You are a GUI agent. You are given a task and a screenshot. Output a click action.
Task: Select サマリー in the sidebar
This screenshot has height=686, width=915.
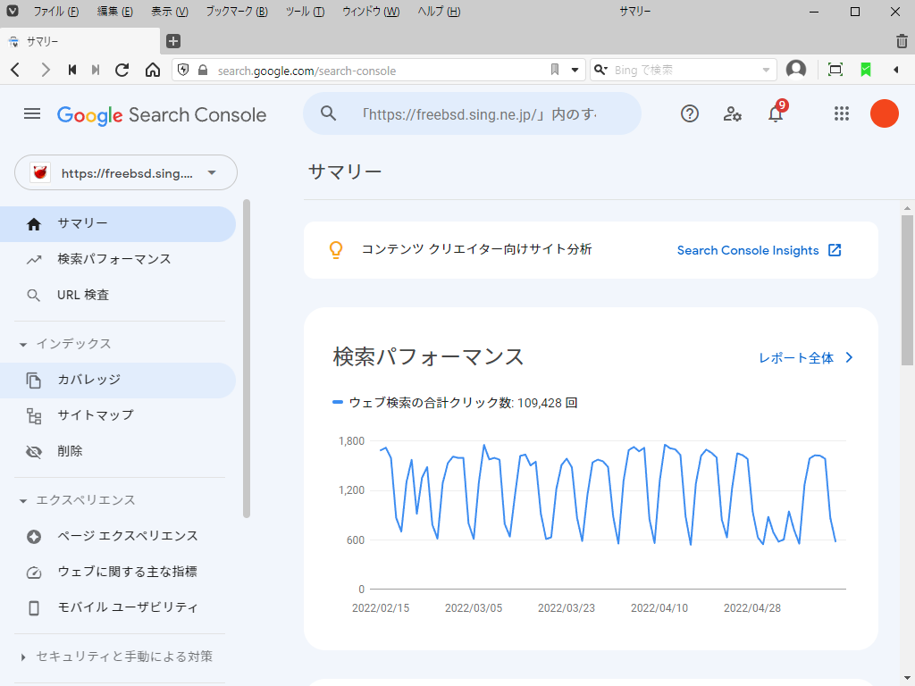[x=118, y=224]
